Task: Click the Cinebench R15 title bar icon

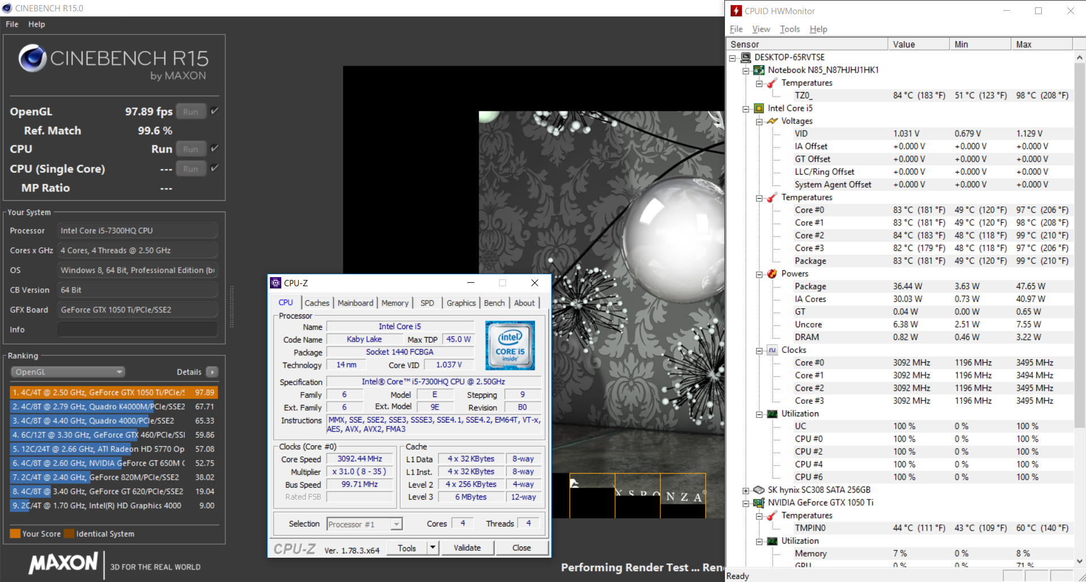Action: pyautogui.click(x=7, y=8)
